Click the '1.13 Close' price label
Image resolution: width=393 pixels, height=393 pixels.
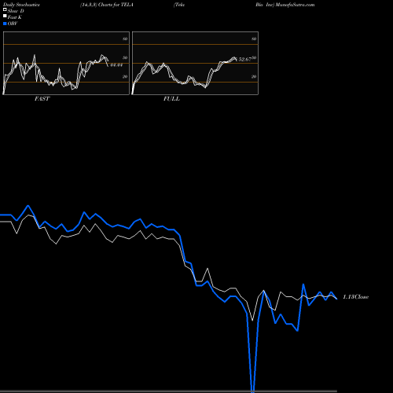(x=356, y=297)
